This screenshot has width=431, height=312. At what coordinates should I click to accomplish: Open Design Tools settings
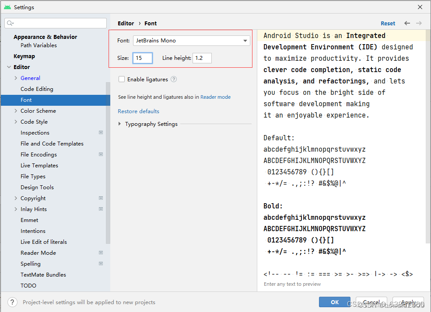point(37,187)
